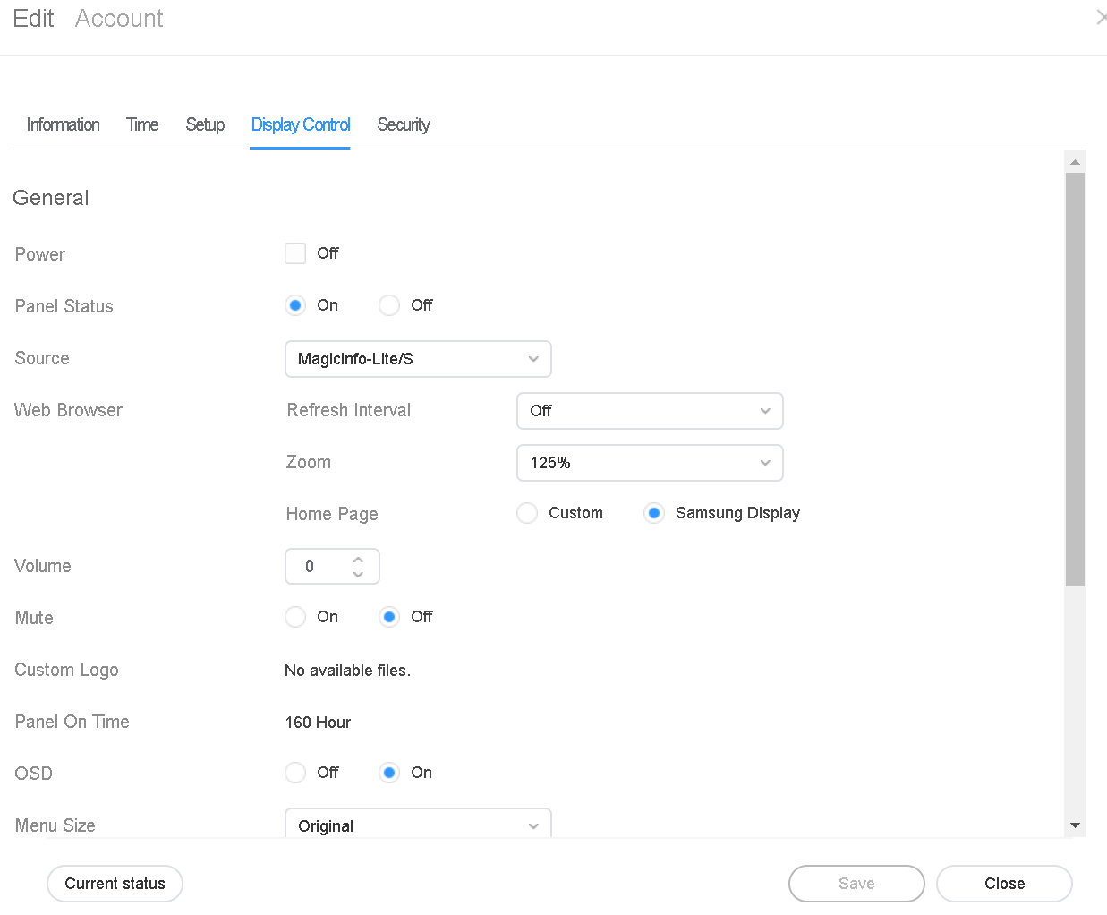The width and height of the screenshot is (1107, 915).
Task: Go to the Security tab
Action: (404, 124)
